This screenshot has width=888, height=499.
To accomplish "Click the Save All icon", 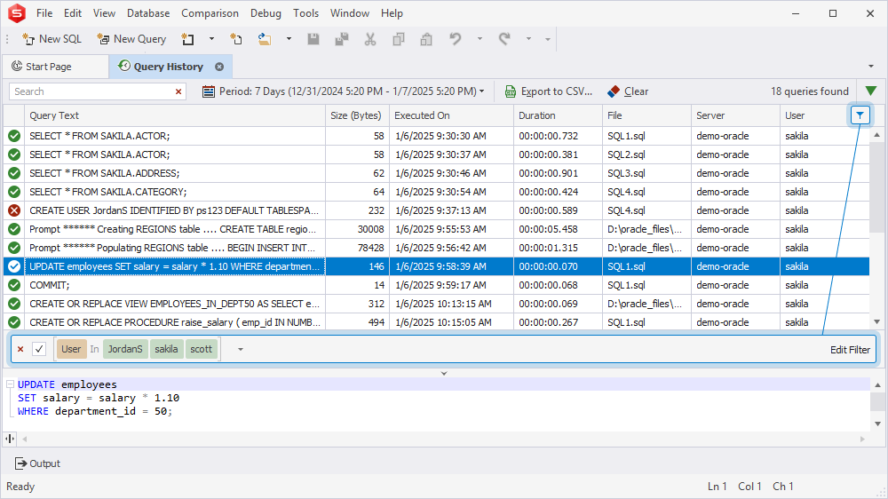I will (342, 39).
